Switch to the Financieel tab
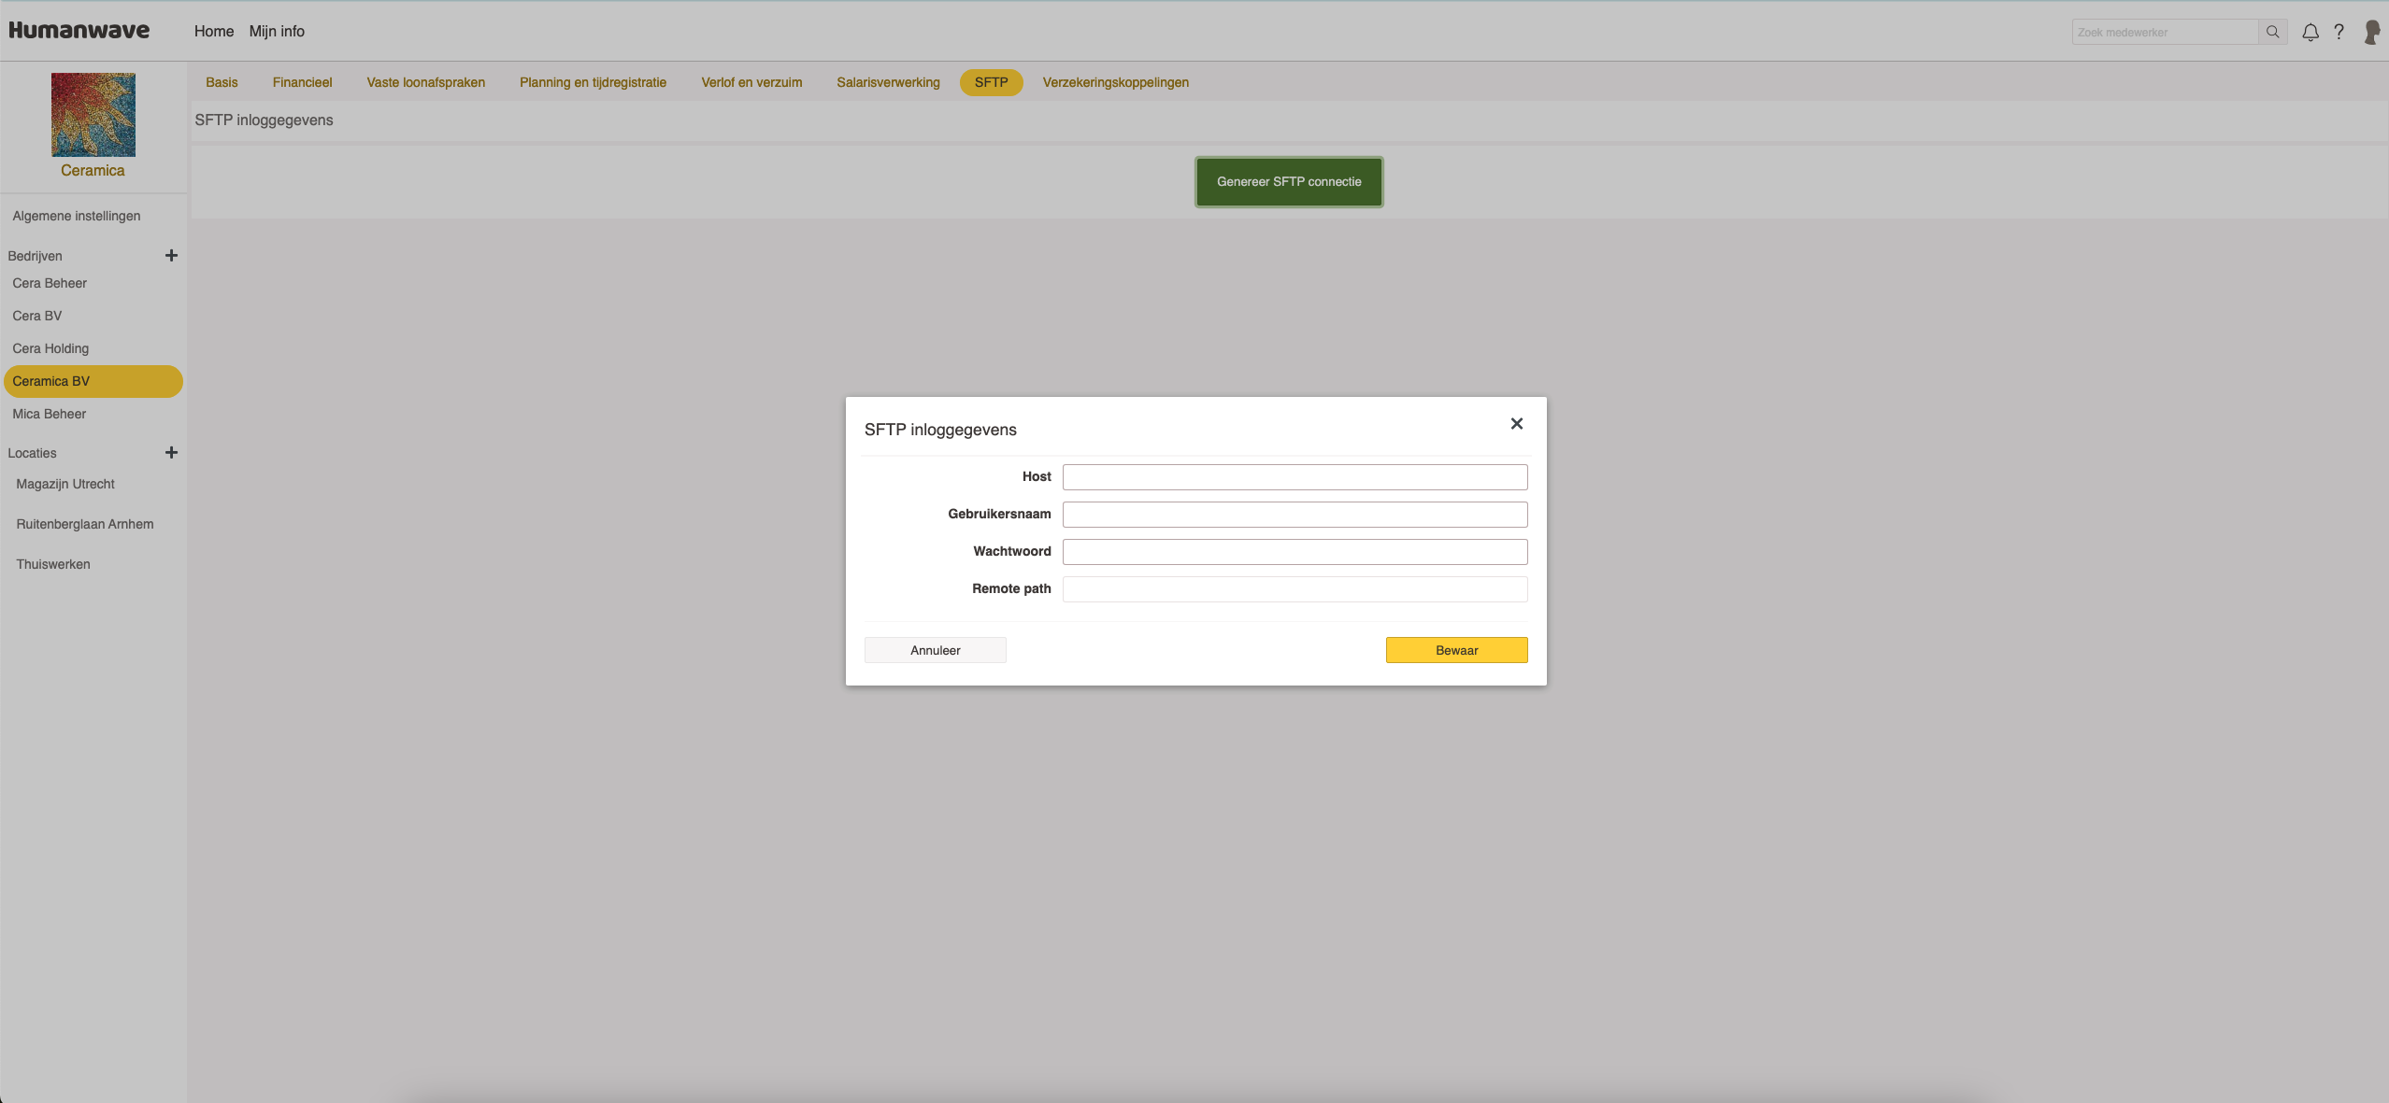 [x=302, y=82]
